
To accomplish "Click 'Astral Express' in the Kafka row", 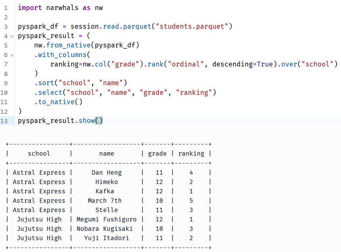I will 39,191.
